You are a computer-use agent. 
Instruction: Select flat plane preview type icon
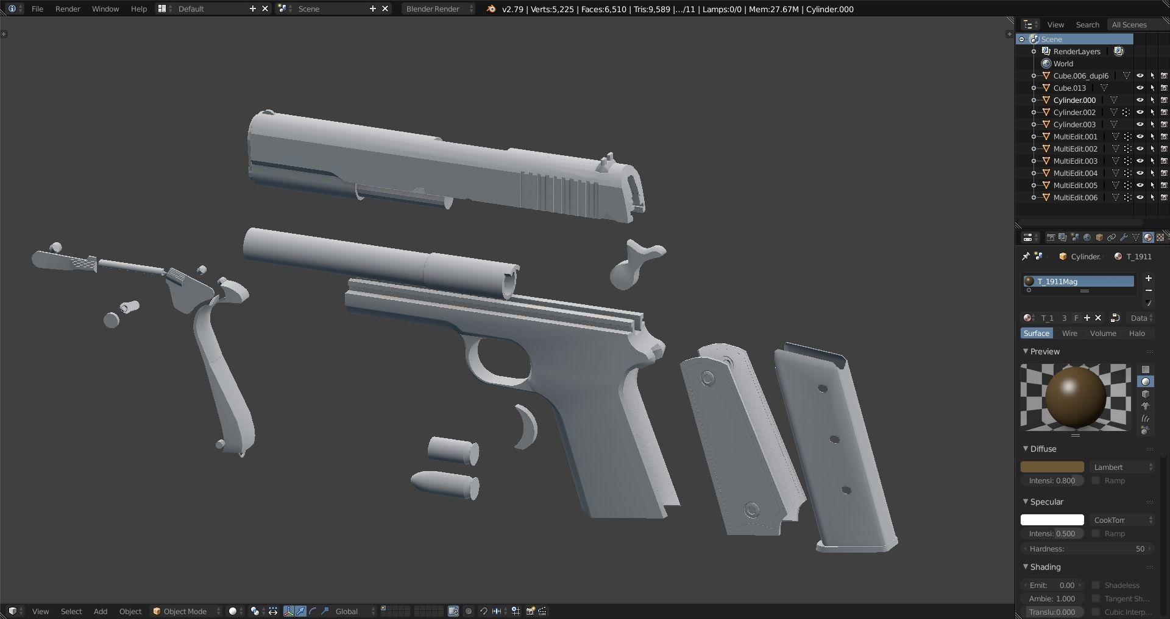[1146, 369]
